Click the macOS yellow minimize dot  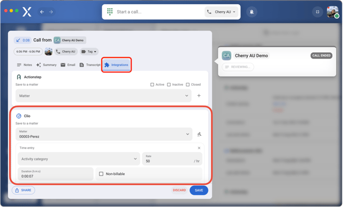[11, 11]
